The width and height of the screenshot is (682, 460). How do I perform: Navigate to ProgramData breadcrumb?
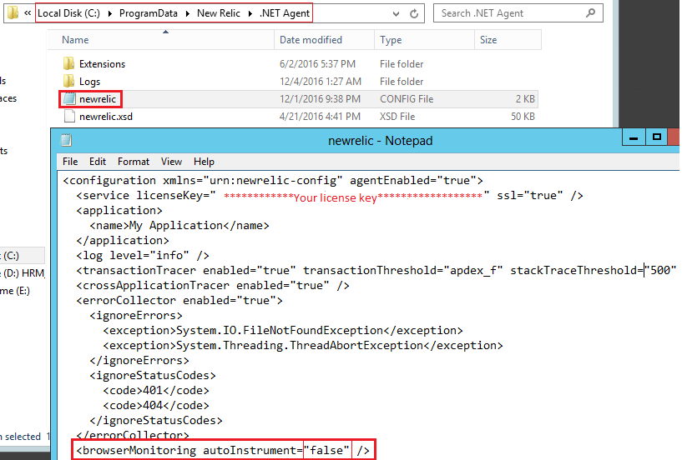(x=149, y=13)
